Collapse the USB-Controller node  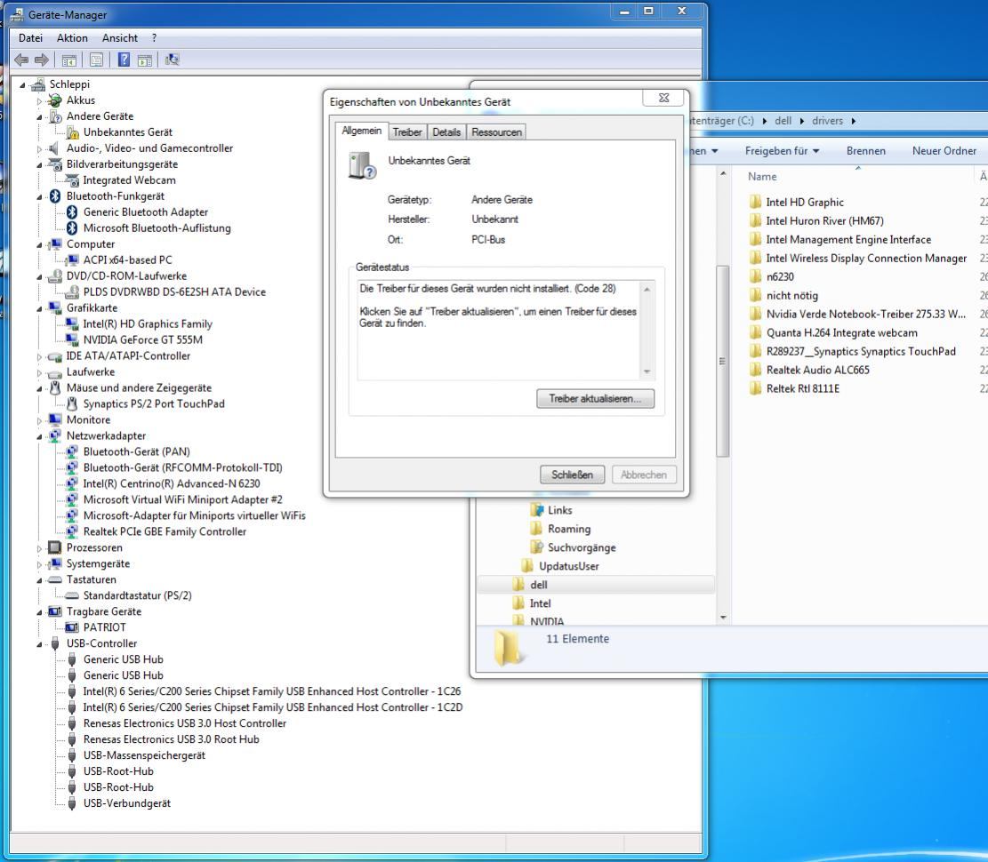(39, 644)
